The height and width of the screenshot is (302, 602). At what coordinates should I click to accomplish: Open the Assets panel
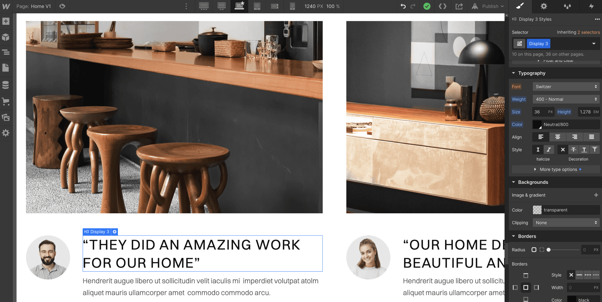tap(6, 117)
